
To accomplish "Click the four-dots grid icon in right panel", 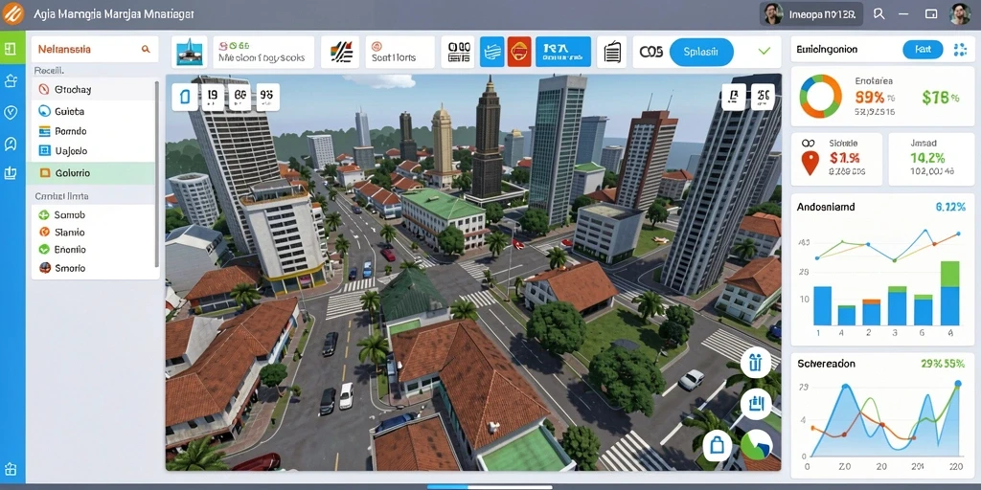I will coord(960,50).
